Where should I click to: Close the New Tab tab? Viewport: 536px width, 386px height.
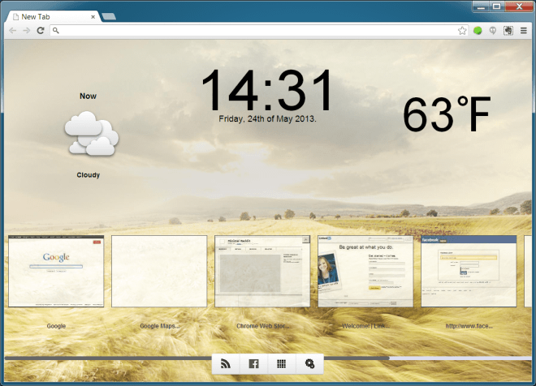[93, 17]
